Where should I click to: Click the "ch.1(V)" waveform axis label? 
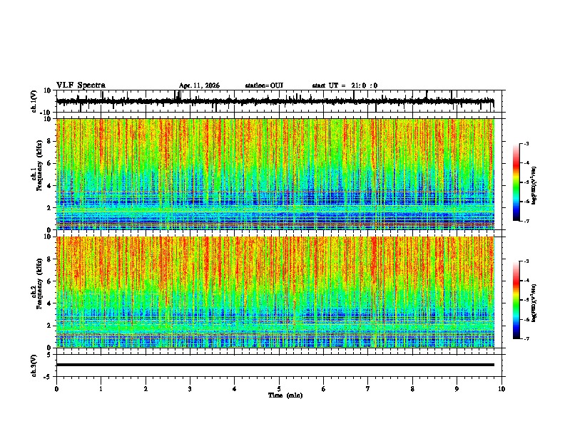tap(34, 101)
